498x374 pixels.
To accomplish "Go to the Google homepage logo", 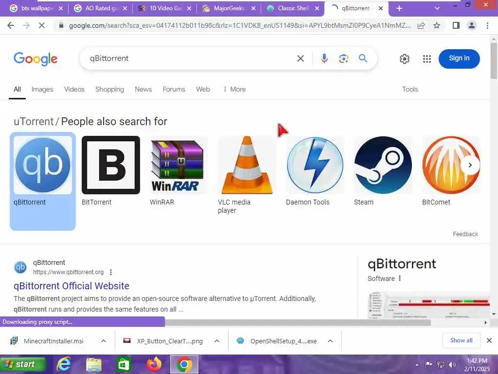I will [x=36, y=59].
